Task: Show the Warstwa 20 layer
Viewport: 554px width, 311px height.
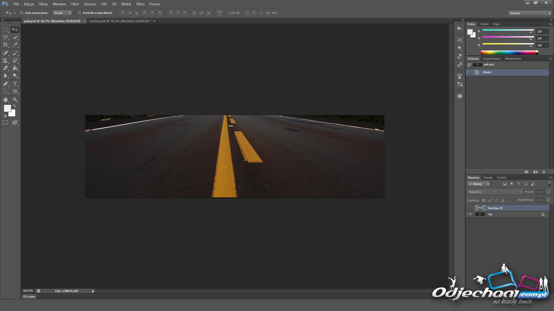Action: (470, 208)
